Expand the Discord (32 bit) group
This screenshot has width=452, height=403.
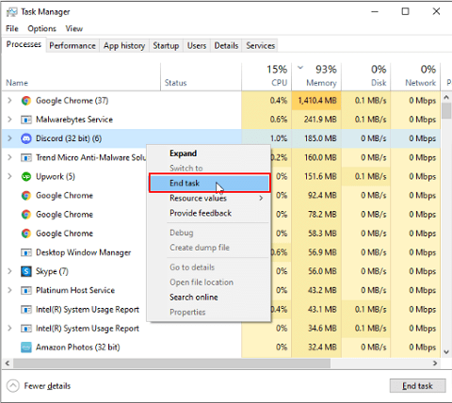(x=9, y=138)
